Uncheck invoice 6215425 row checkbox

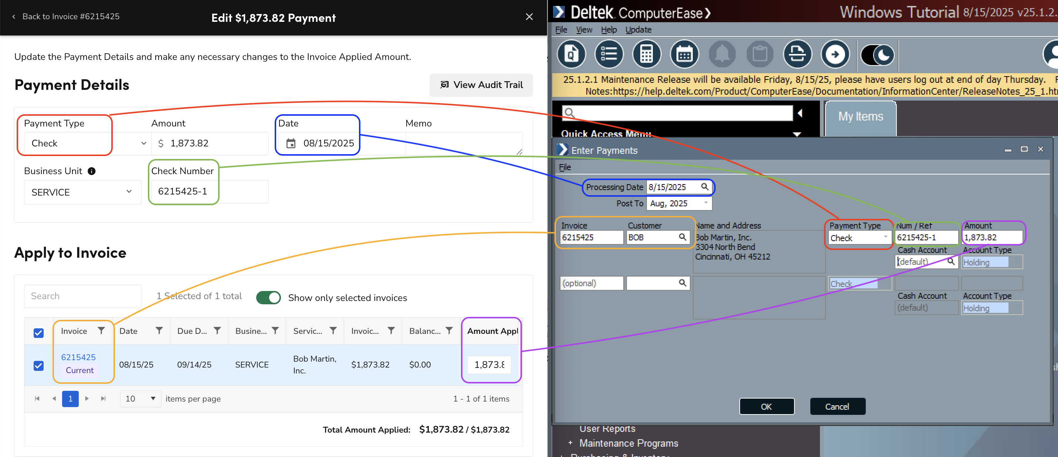(x=38, y=366)
